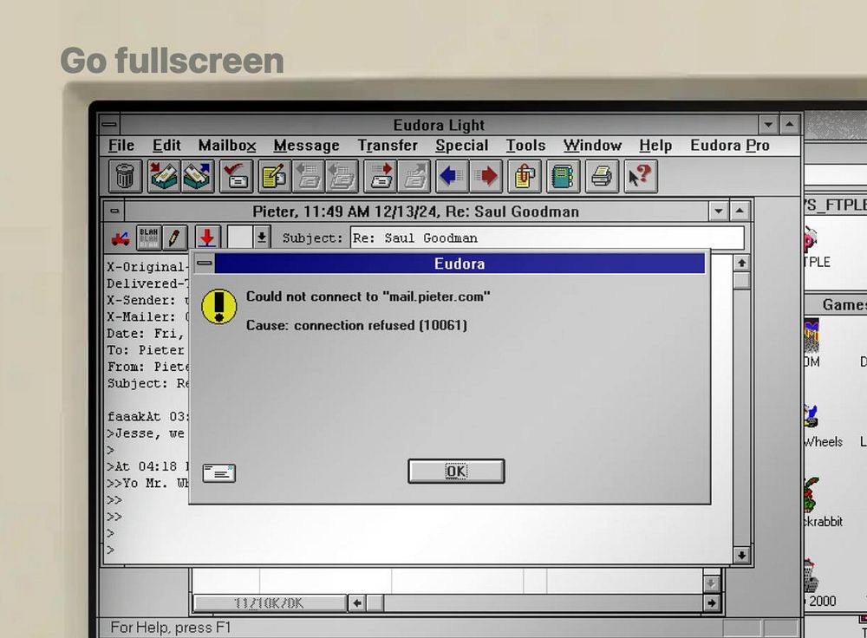Screen dimensions: 867x638
Task: Open the In mailbox toolbar icon
Action: (x=164, y=176)
